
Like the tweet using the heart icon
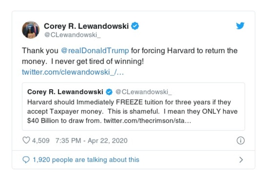(26, 141)
